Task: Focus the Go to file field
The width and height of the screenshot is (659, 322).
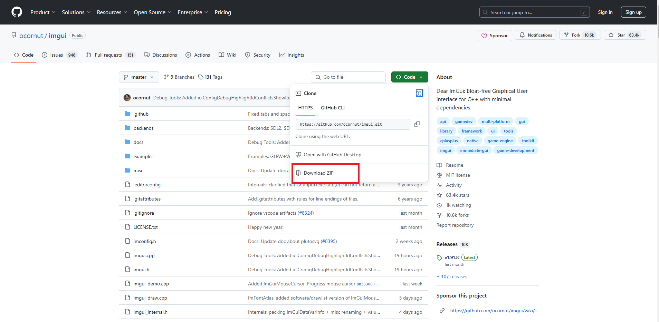Action: tap(348, 77)
